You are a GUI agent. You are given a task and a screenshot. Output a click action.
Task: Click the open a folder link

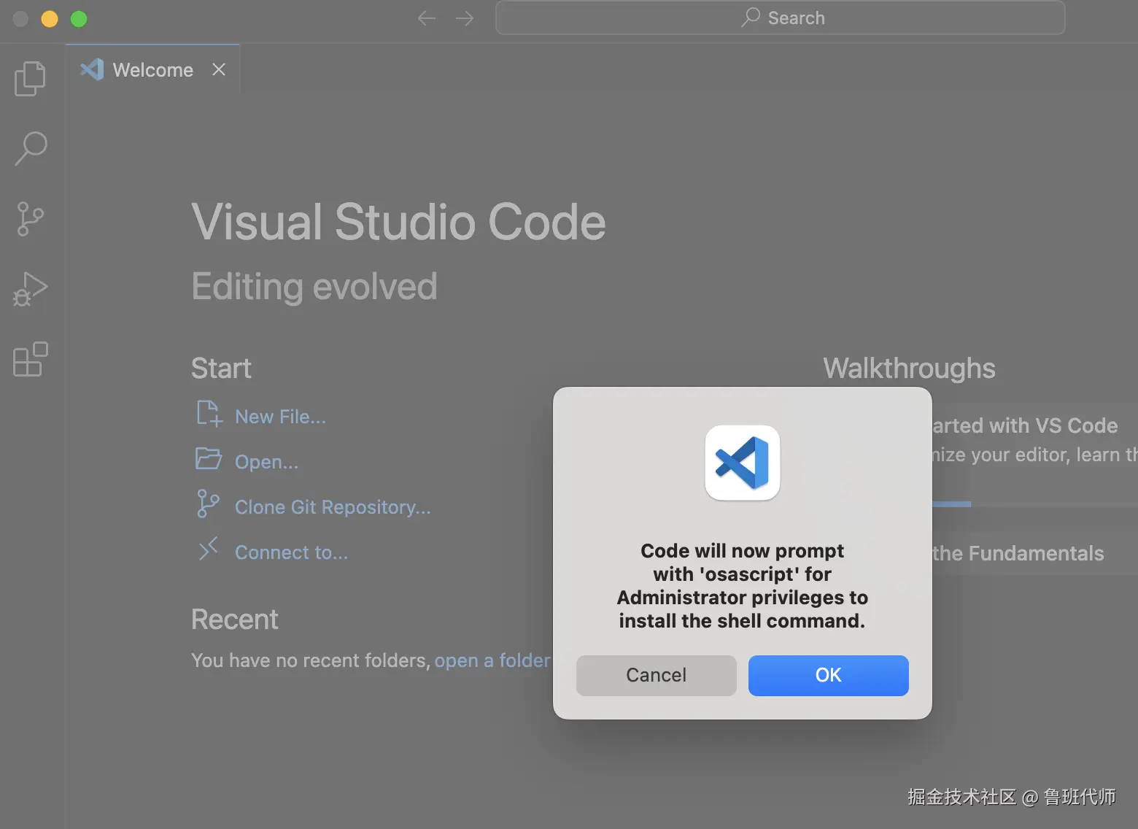(492, 660)
